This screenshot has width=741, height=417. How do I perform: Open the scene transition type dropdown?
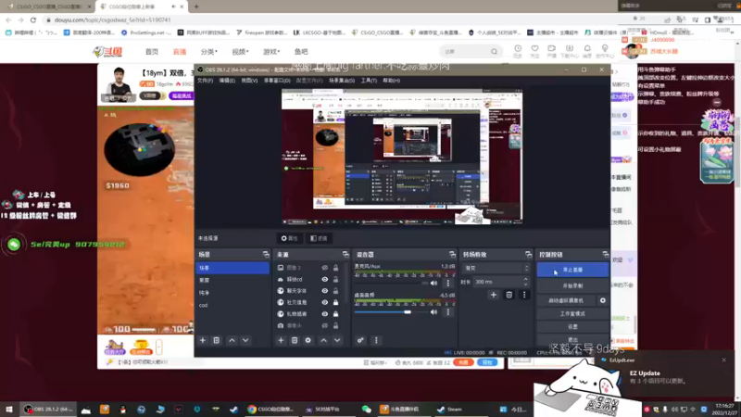[496, 268]
